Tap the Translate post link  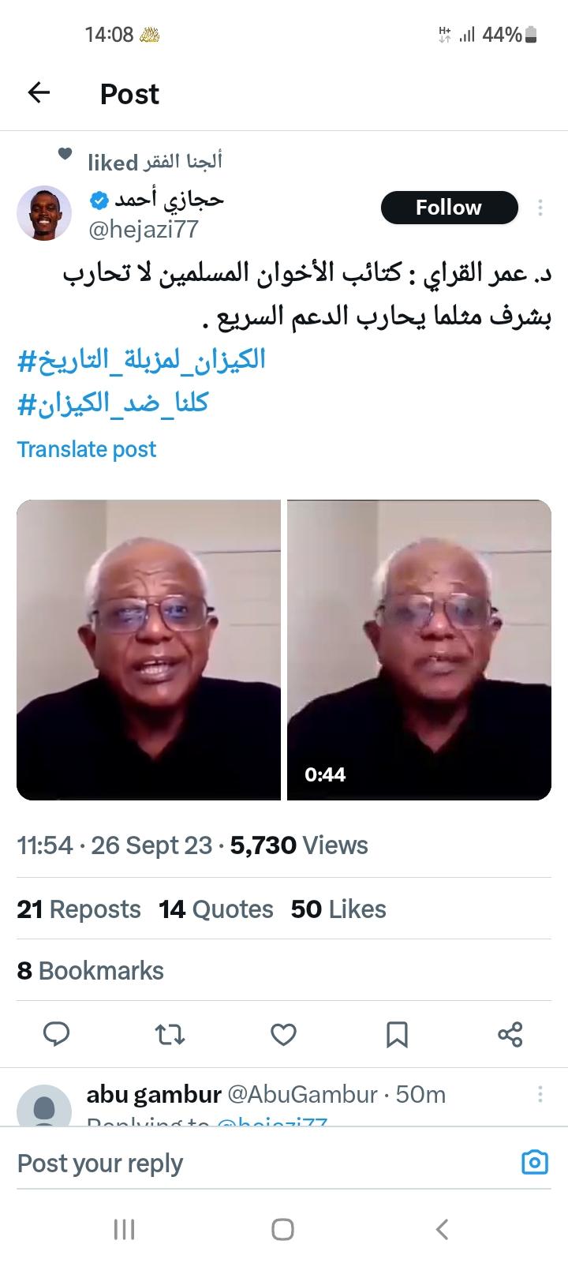pos(87,449)
